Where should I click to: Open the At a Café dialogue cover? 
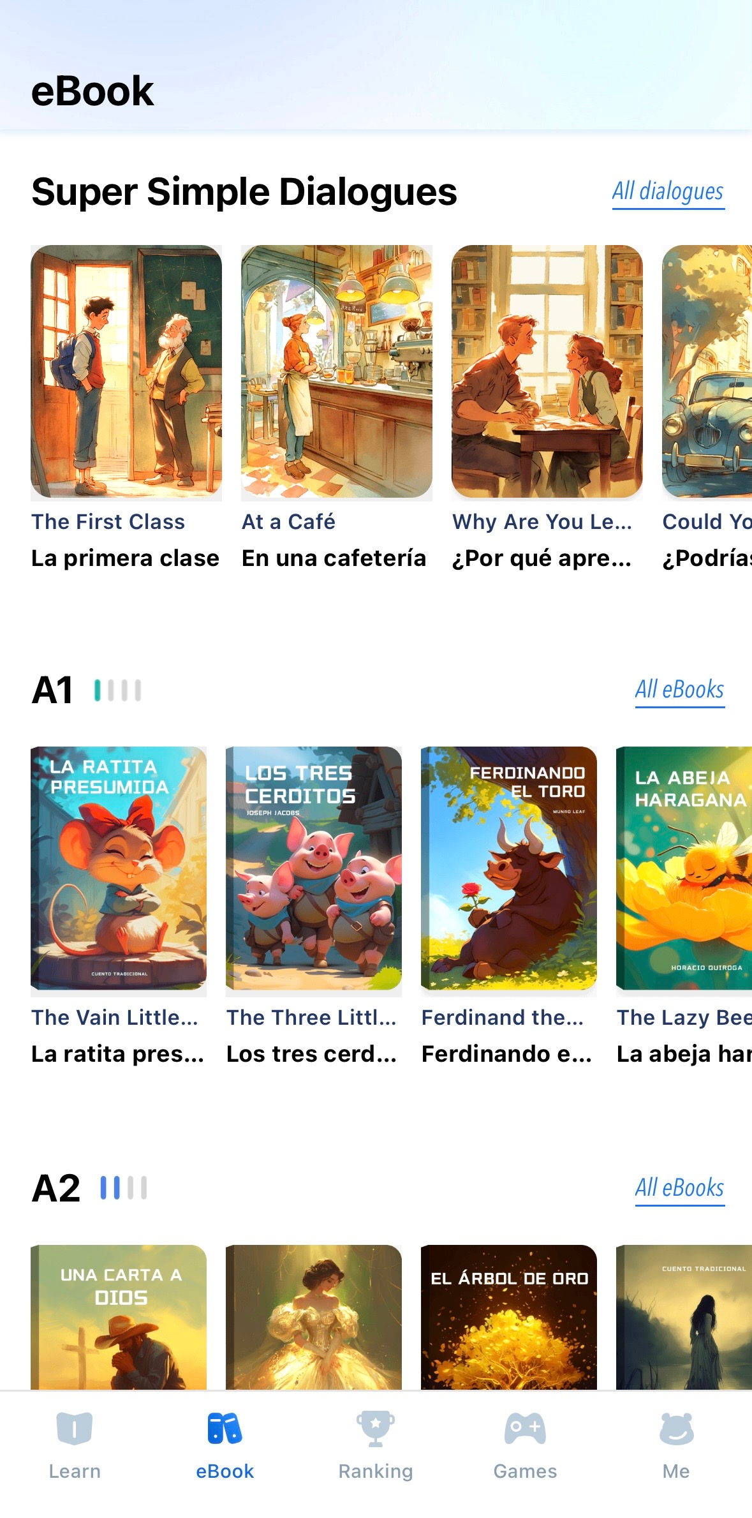337,372
